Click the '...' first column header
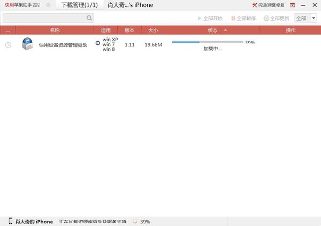The width and height of the screenshot is (321, 226). pyautogui.click(x=8, y=30)
